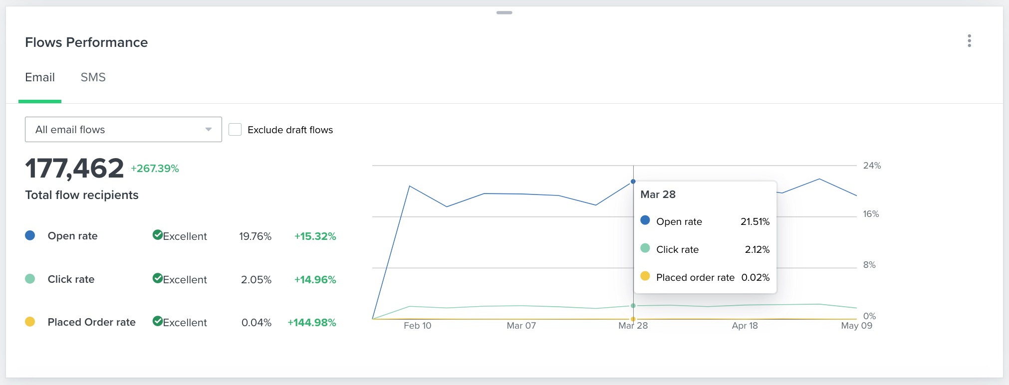Click the blue Open rate legend dot

(x=30, y=235)
